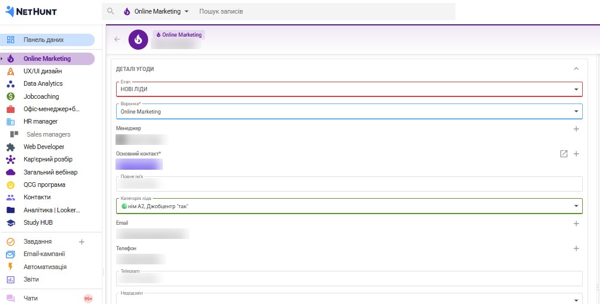Click the graduation cap icon of Study HUB
The image size is (600, 304).
pos(11,222)
